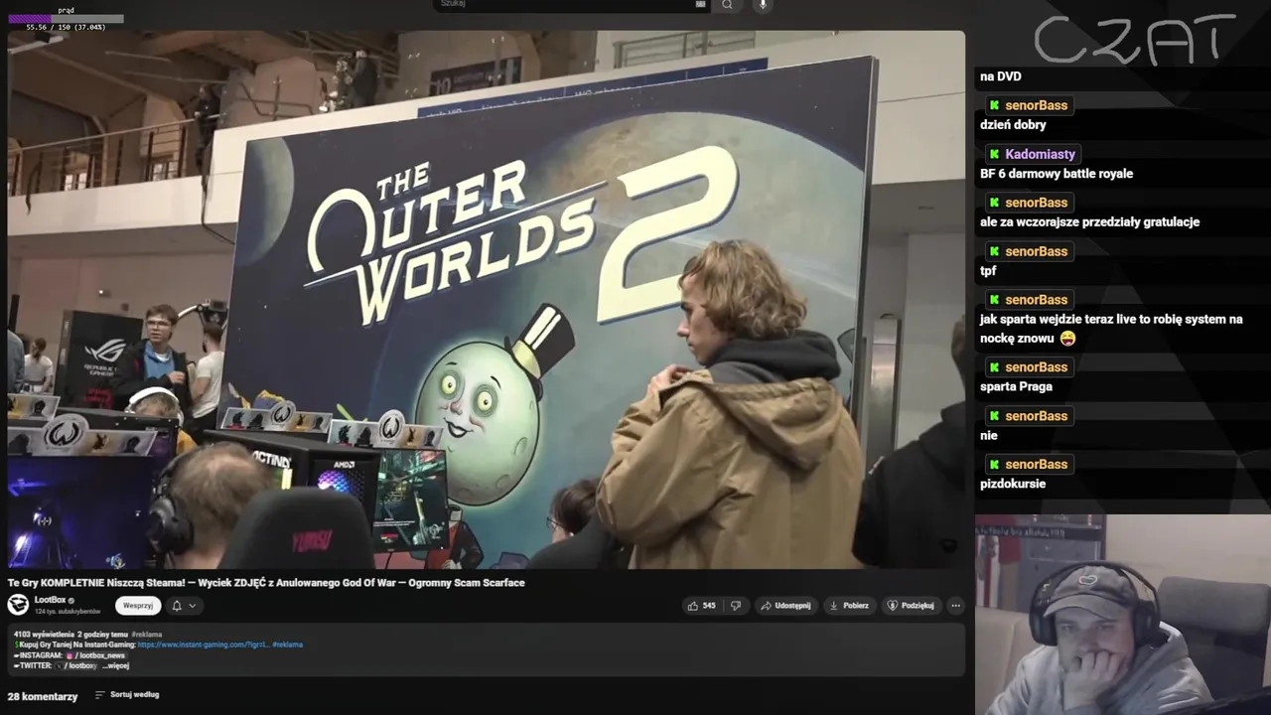Click chat message 'sparta Praga'
This screenshot has width=1271, height=715.
click(x=1016, y=387)
